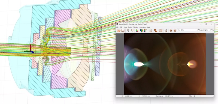Expand the All wavelengths dropdown

204,30
